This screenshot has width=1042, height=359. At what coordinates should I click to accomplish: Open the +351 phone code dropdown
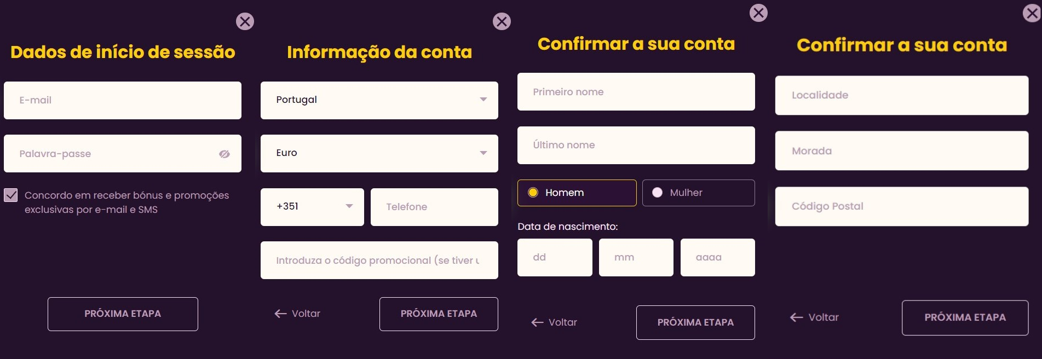click(x=312, y=207)
